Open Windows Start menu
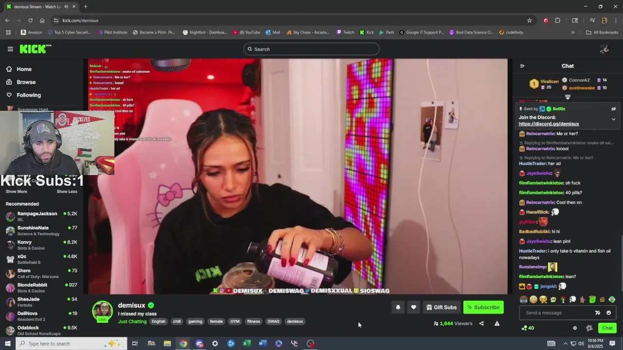Image resolution: width=623 pixels, height=350 pixels. [7, 344]
